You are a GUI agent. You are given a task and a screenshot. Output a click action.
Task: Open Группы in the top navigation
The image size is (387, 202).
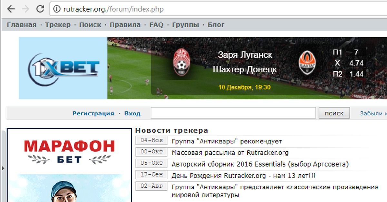tap(185, 25)
